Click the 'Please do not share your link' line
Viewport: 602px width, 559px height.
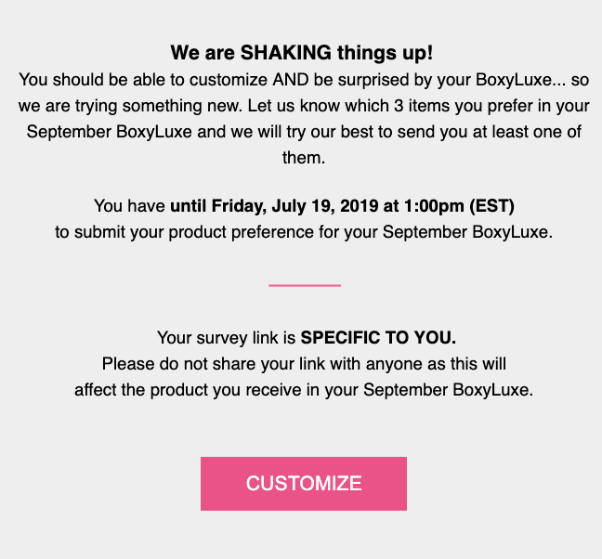304,364
